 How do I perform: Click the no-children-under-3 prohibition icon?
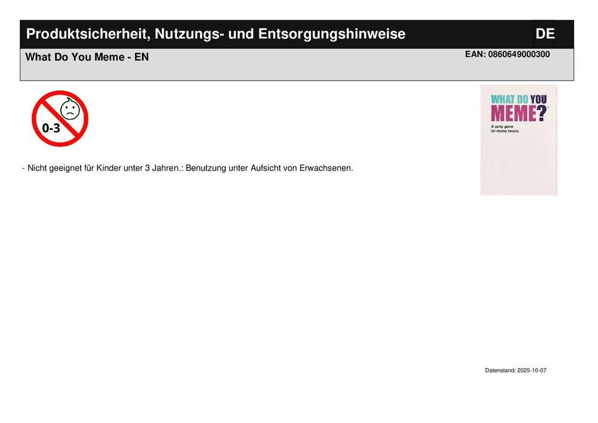60,118
